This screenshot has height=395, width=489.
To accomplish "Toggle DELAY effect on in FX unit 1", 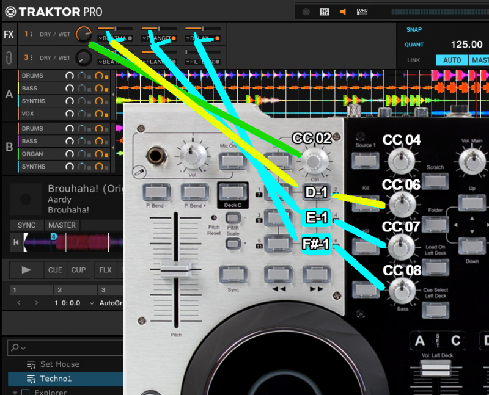I will pyautogui.click(x=218, y=38).
